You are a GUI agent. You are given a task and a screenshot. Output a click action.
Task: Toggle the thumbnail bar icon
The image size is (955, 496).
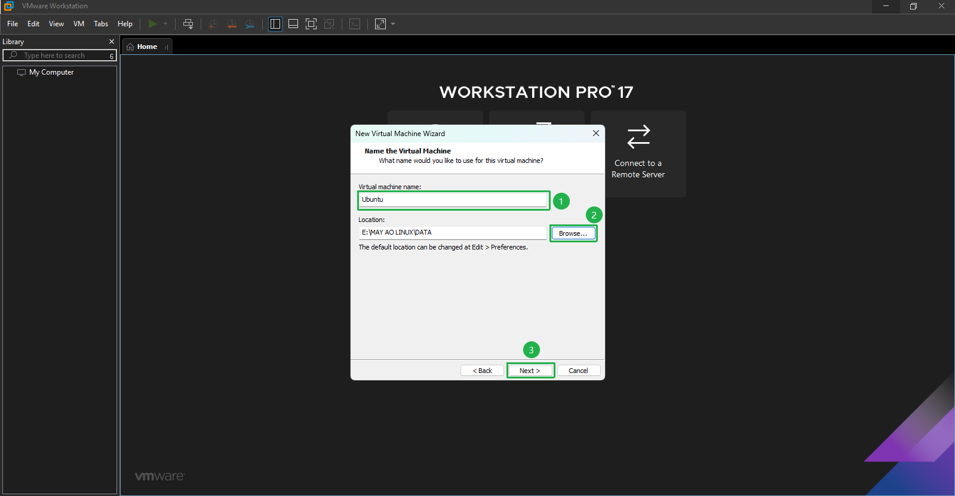[293, 24]
